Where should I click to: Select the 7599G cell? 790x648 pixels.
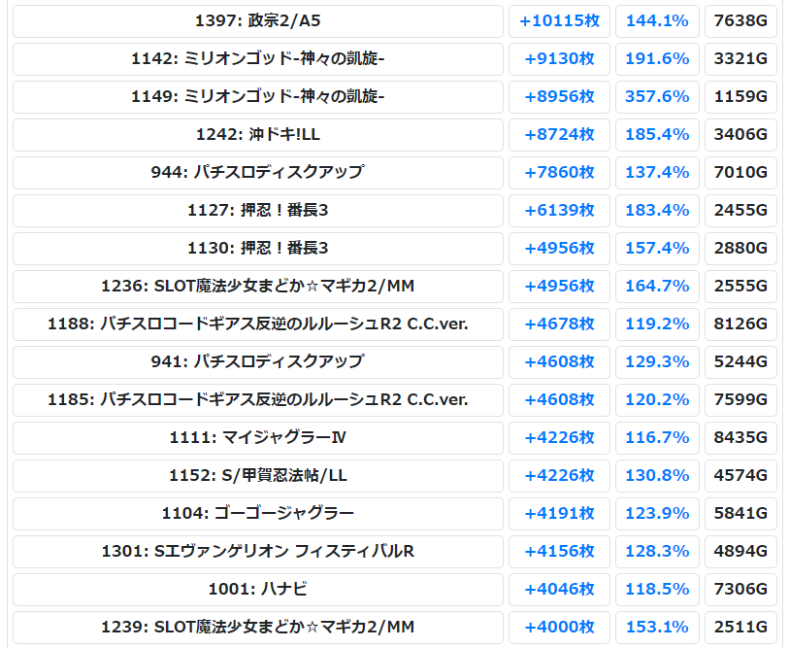pyautogui.click(x=741, y=400)
